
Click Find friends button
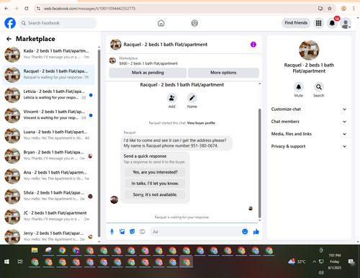pyautogui.click(x=296, y=23)
